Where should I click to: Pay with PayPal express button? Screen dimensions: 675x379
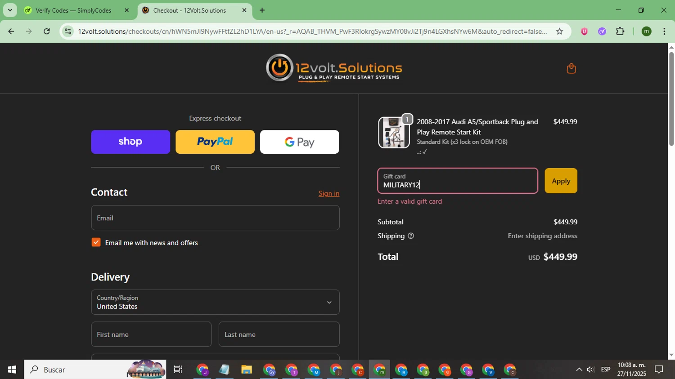(x=215, y=142)
